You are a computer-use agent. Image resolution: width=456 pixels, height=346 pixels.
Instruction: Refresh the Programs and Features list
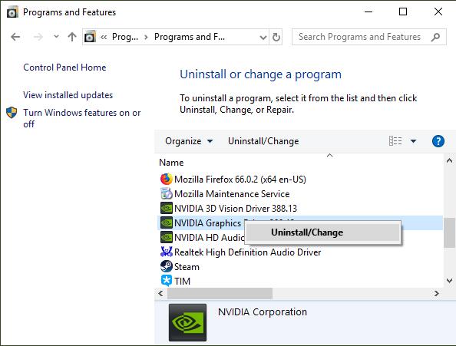(276, 37)
